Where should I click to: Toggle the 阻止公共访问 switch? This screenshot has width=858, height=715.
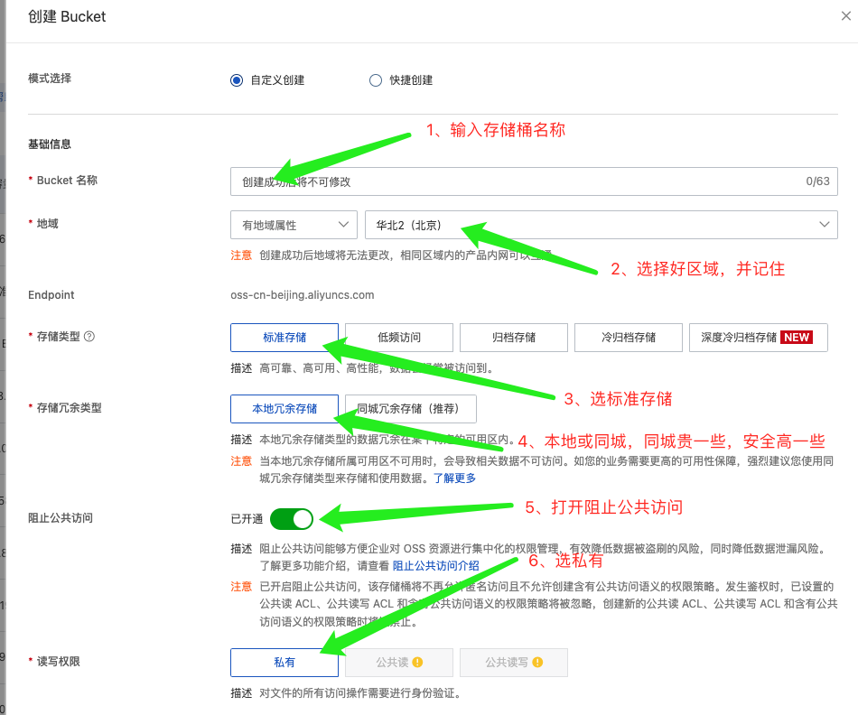pos(291,519)
